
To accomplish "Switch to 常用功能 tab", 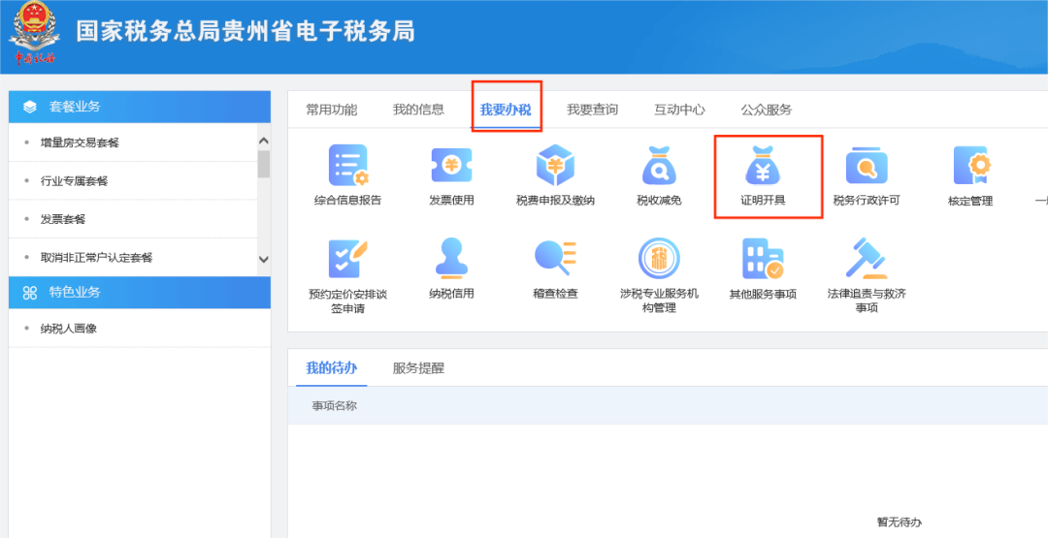I will pos(332,111).
